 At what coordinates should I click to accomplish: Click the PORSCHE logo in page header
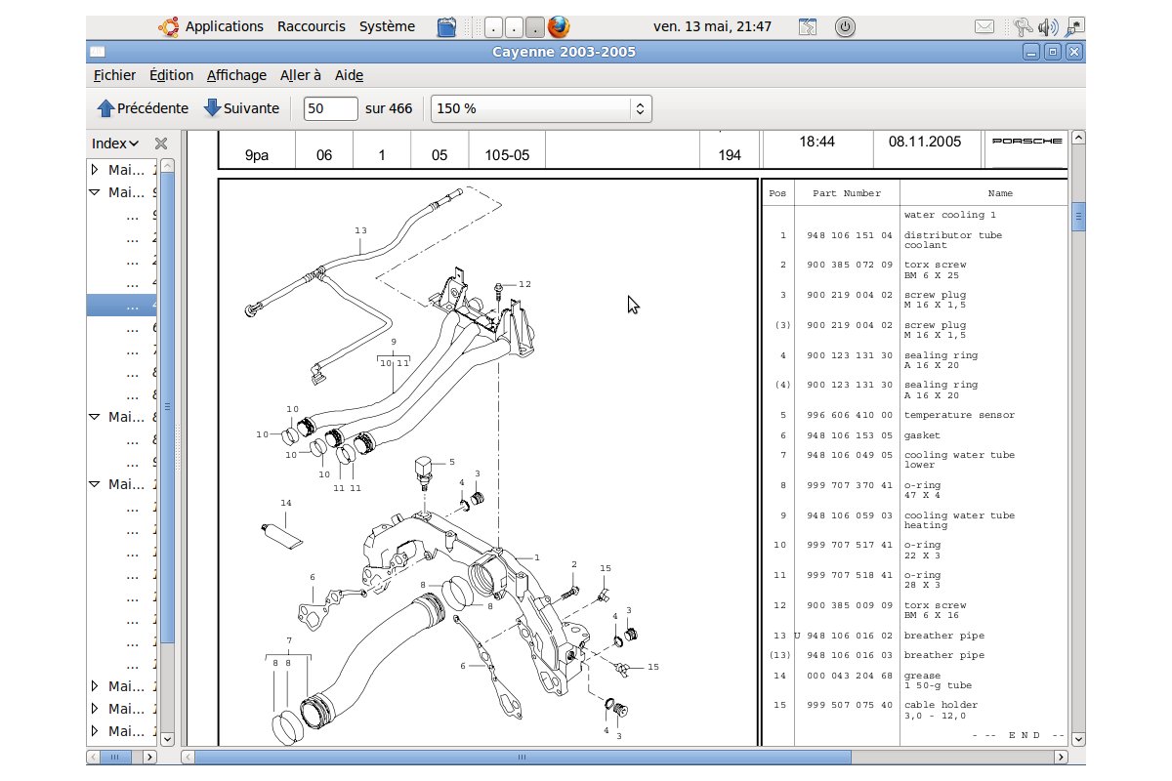coord(1026,142)
